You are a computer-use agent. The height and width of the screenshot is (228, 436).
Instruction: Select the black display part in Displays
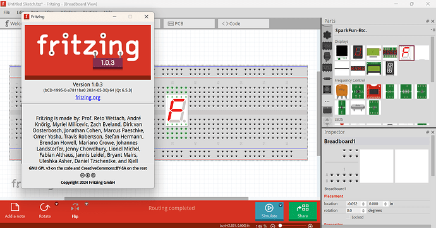pyautogui.click(x=342, y=53)
